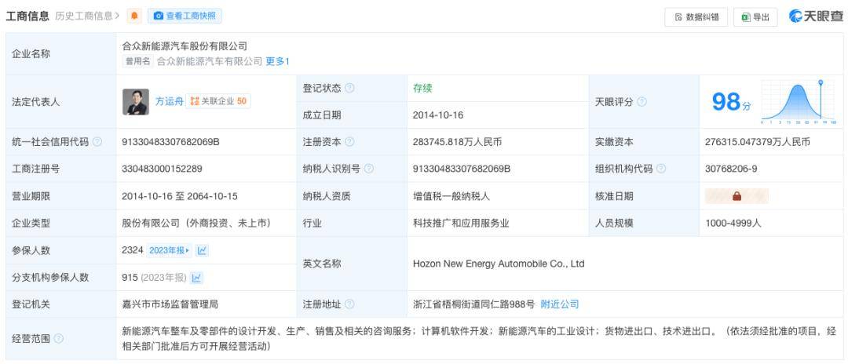Click 关联企业 50 badge
The width and height of the screenshot is (848, 364).
tap(218, 101)
